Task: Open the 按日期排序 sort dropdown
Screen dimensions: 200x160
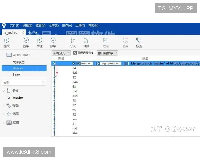Action: pyautogui.click(x=107, y=53)
